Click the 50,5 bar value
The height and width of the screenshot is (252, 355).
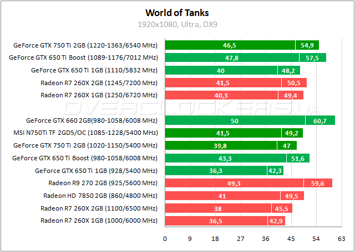(293, 83)
